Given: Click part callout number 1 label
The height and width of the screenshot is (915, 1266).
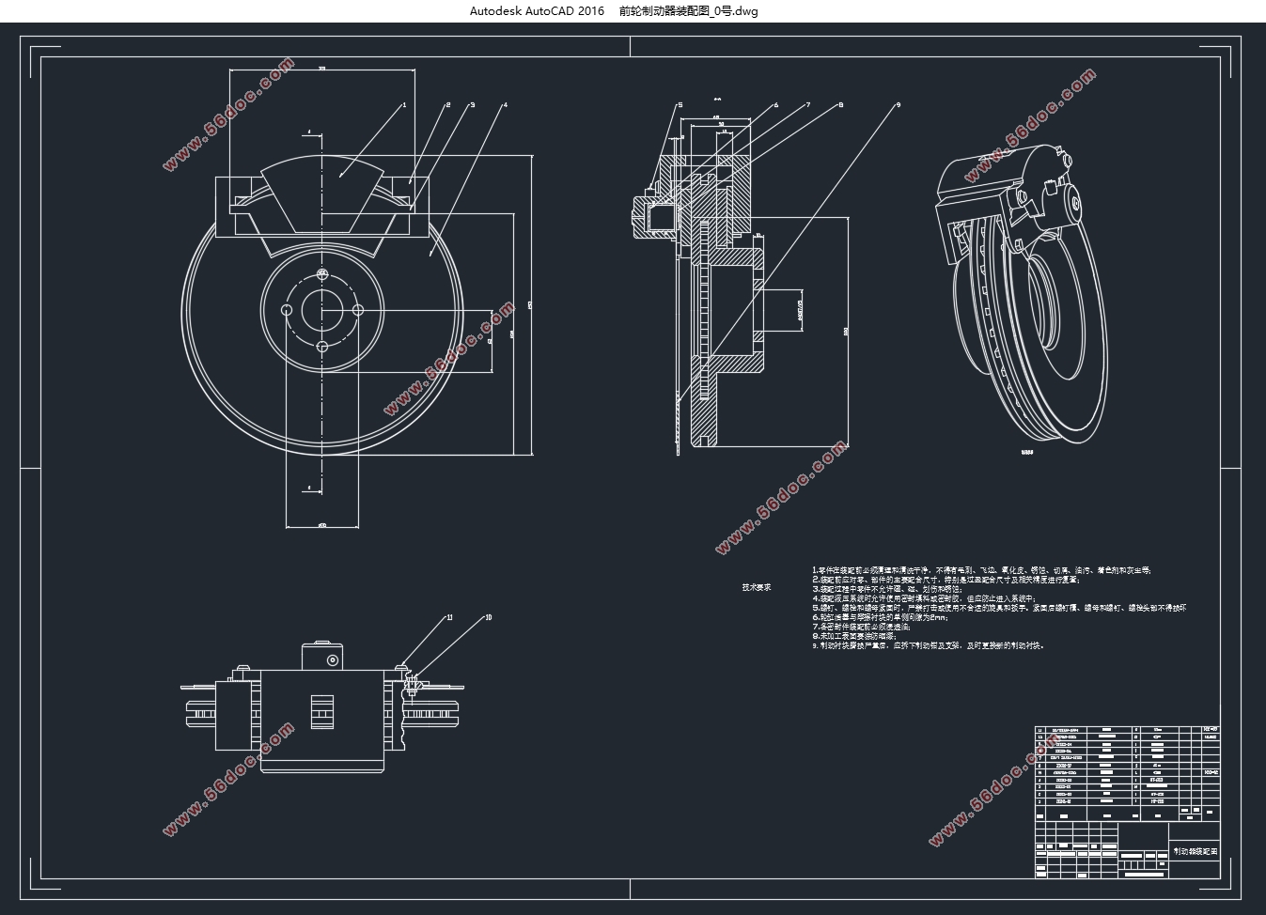Looking at the screenshot, I should pyautogui.click(x=404, y=105).
